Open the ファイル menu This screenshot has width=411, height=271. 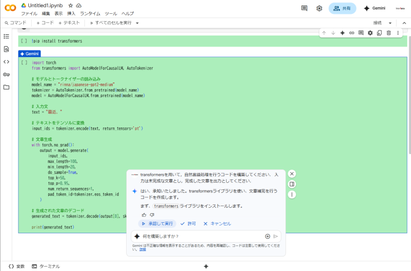[x=29, y=14]
